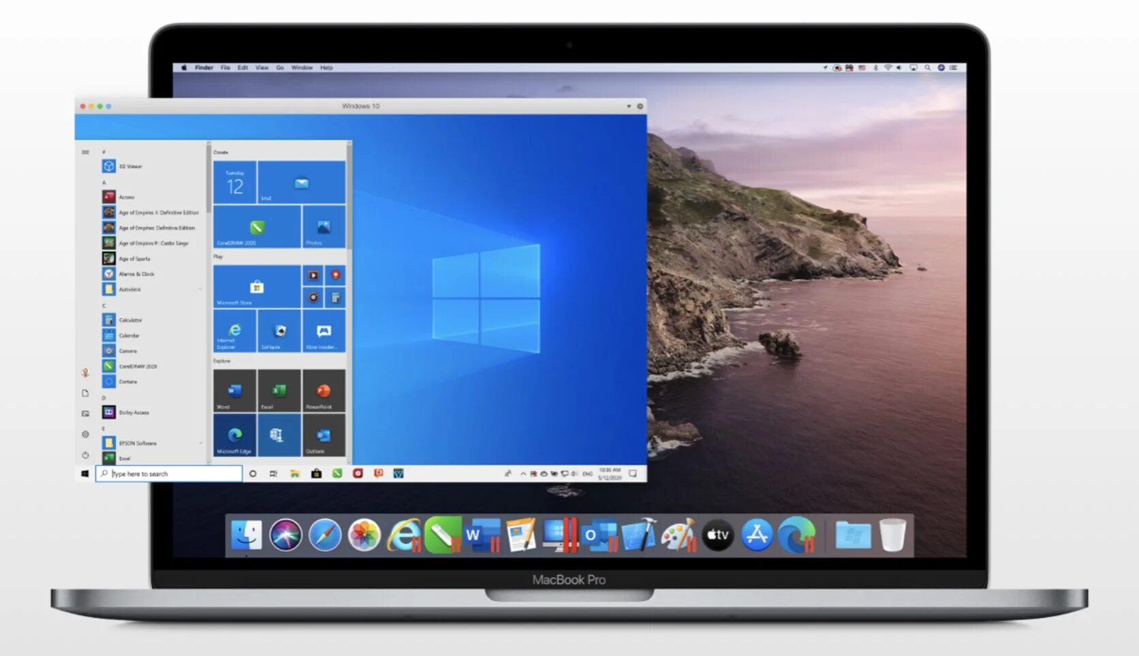
Task: Open the Mail tile
Action: (x=302, y=182)
